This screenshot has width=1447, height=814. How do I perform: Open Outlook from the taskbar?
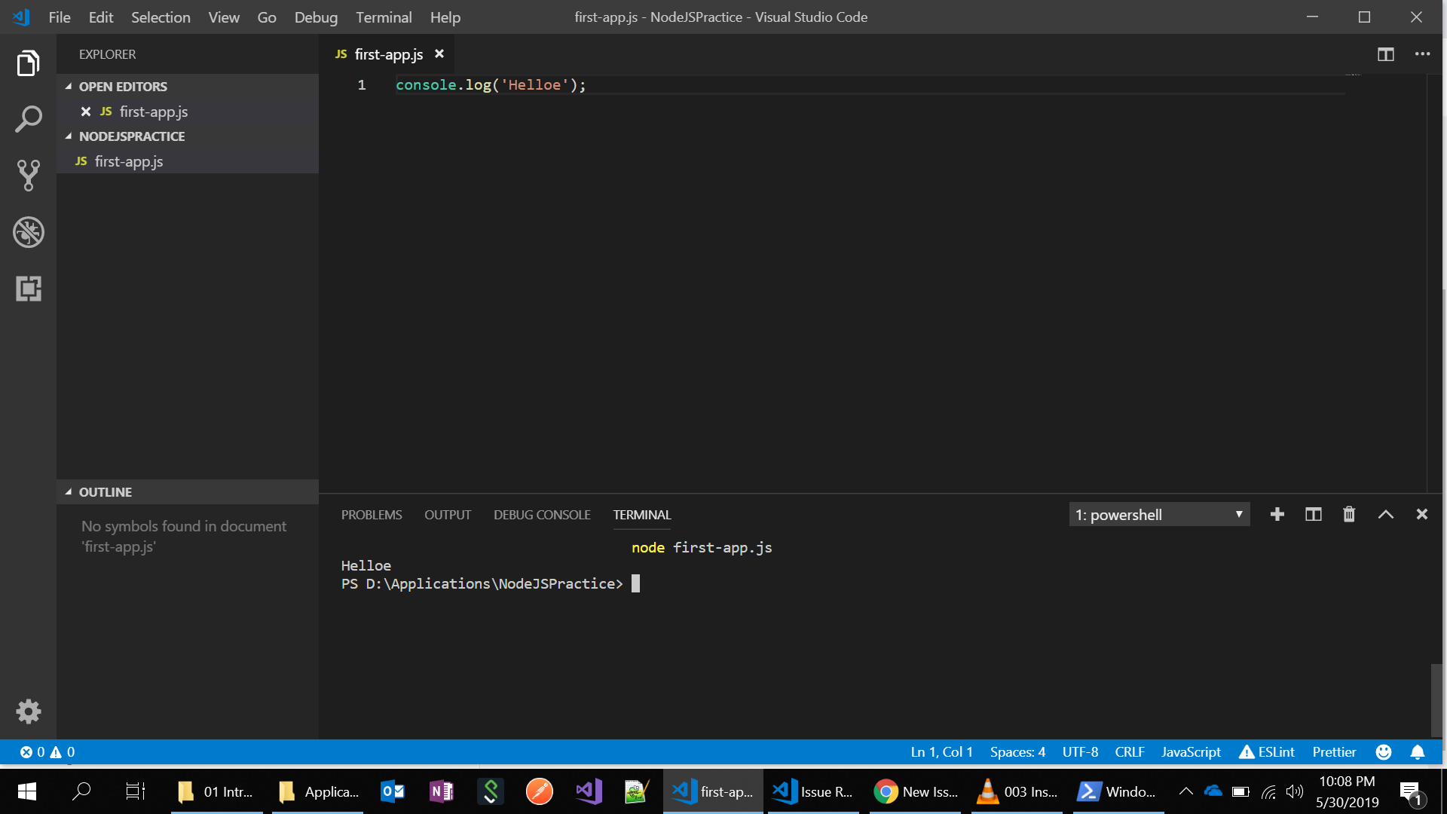(x=393, y=791)
